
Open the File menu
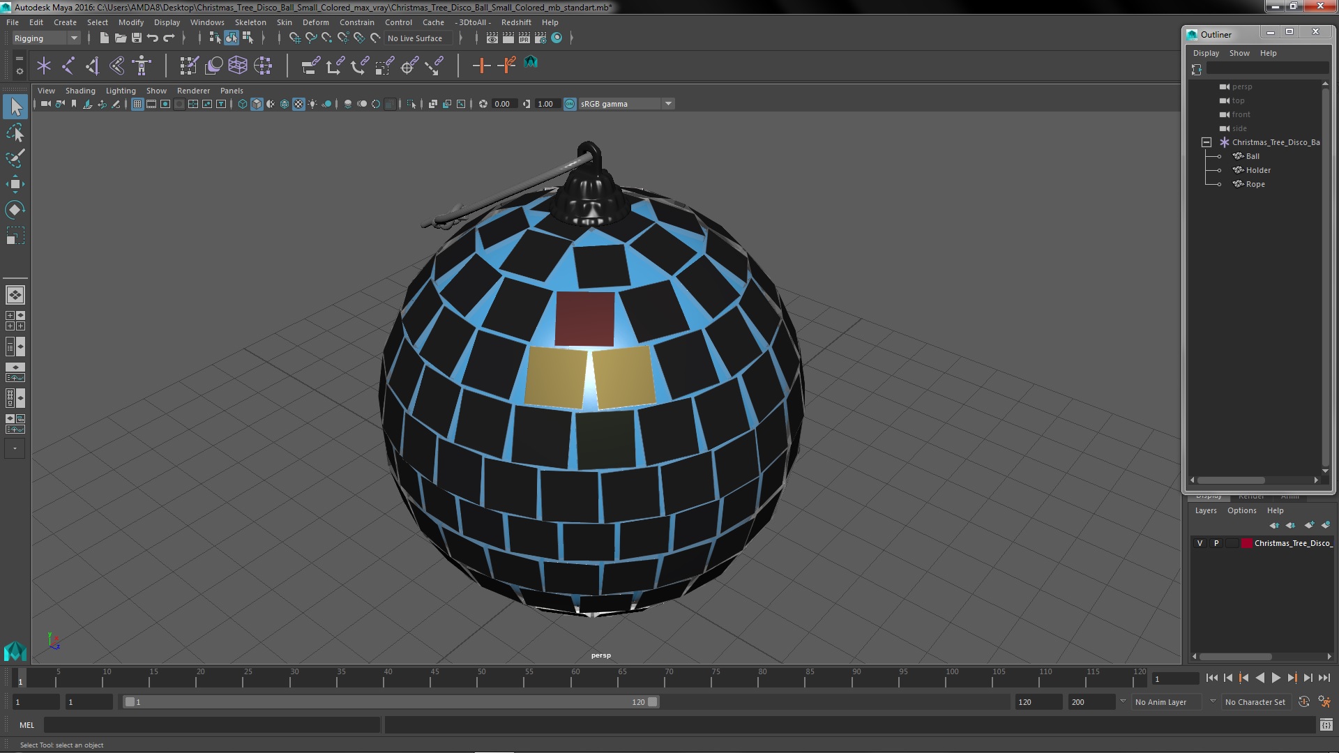point(13,22)
